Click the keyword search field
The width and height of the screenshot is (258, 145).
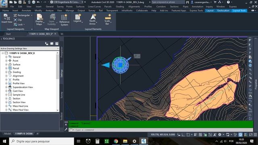(168, 2)
